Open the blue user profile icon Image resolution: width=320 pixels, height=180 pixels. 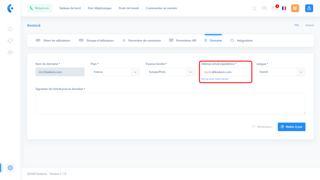click(x=309, y=8)
